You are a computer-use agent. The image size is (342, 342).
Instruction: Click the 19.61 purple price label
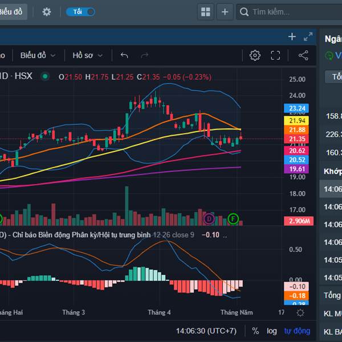point(296,169)
